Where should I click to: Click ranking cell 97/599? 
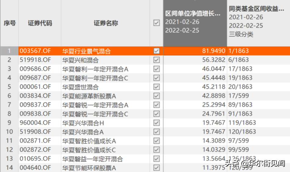pos(239,141)
